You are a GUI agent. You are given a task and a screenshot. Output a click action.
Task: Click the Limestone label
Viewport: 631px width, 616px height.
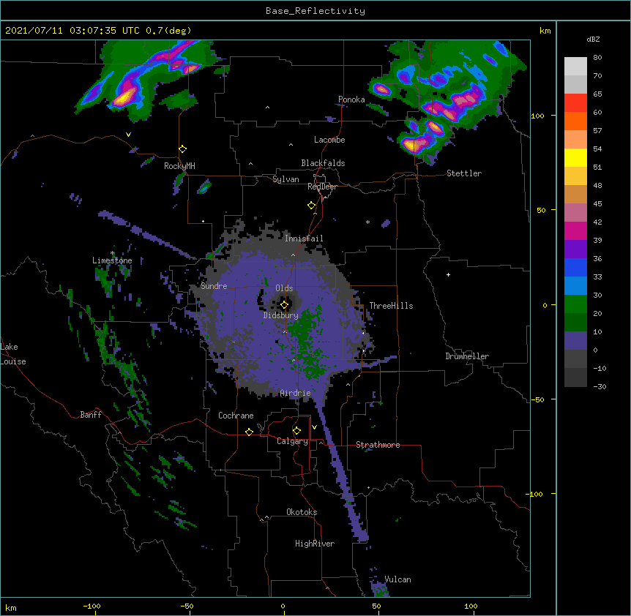[x=112, y=260]
